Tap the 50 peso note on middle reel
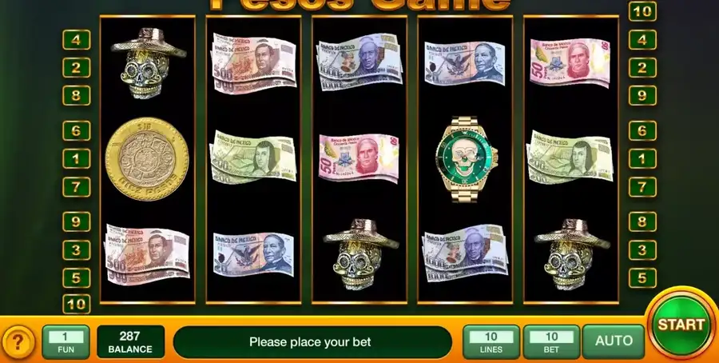The height and width of the screenshot is (363, 719). click(359, 158)
